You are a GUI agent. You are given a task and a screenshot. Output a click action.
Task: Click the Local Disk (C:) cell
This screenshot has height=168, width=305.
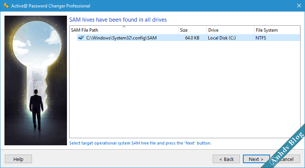(x=222, y=38)
